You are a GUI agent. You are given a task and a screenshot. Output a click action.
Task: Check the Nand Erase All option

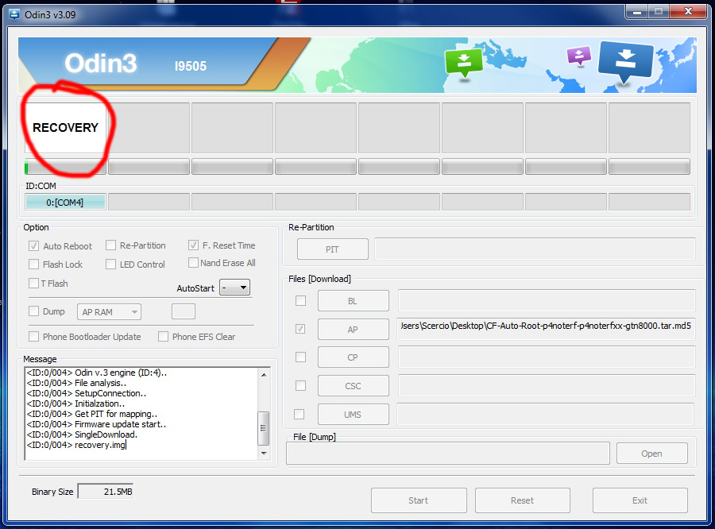tap(193, 263)
